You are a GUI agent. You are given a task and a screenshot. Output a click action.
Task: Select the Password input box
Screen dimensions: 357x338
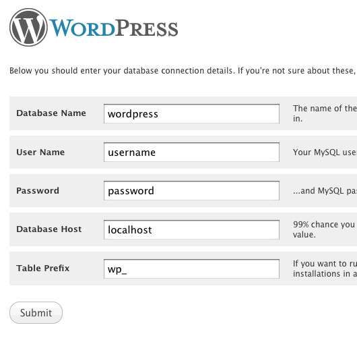pyautogui.click(x=191, y=191)
